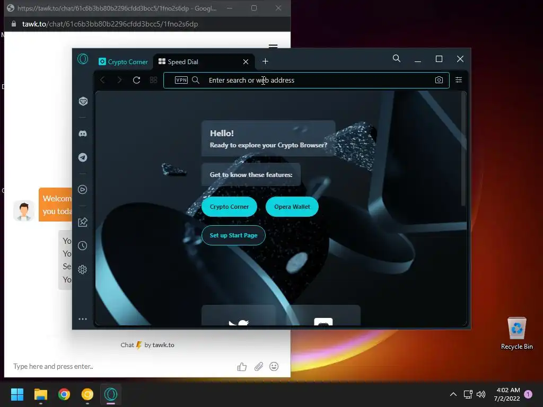Click the chat agent avatar
This screenshot has width=543, height=407.
click(x=24, y=211)
